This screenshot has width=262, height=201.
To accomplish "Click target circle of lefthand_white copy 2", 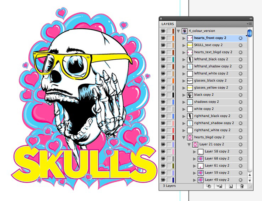I will click(x=241, y=74).
